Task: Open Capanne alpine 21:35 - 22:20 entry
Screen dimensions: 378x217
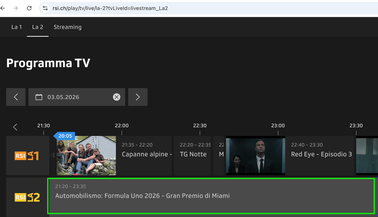Action: [144, 155]
